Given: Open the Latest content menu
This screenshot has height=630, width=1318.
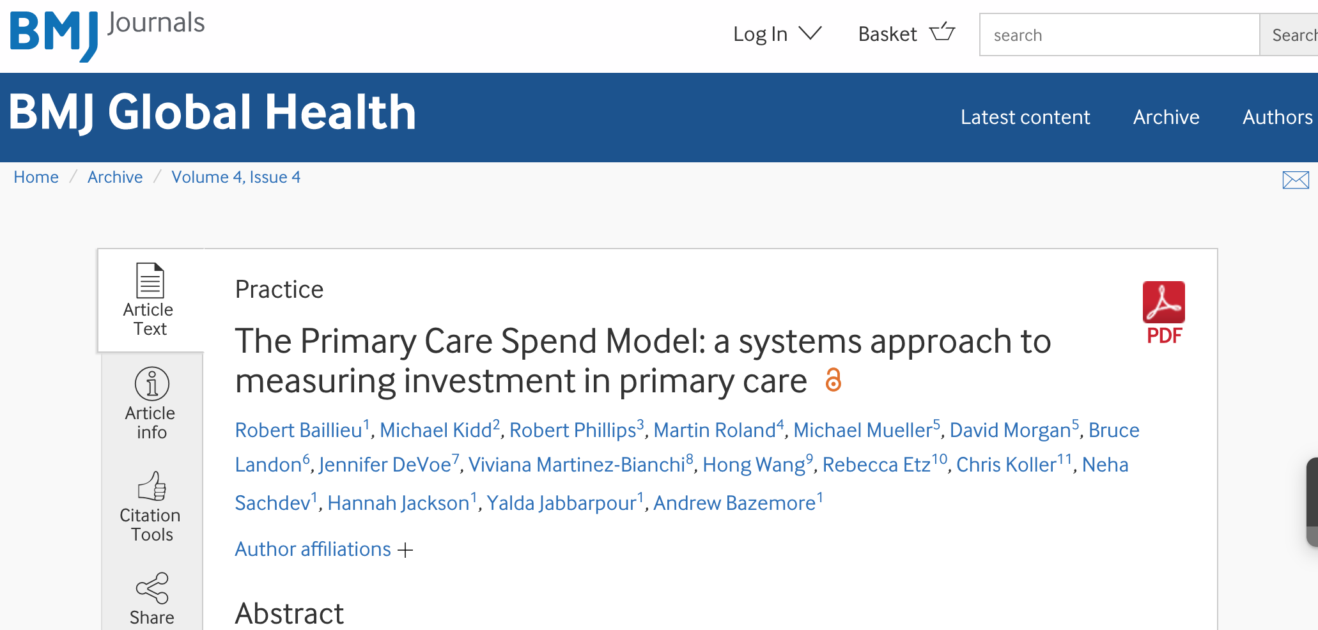Looking at the screenshot, I should point(1025,118).
